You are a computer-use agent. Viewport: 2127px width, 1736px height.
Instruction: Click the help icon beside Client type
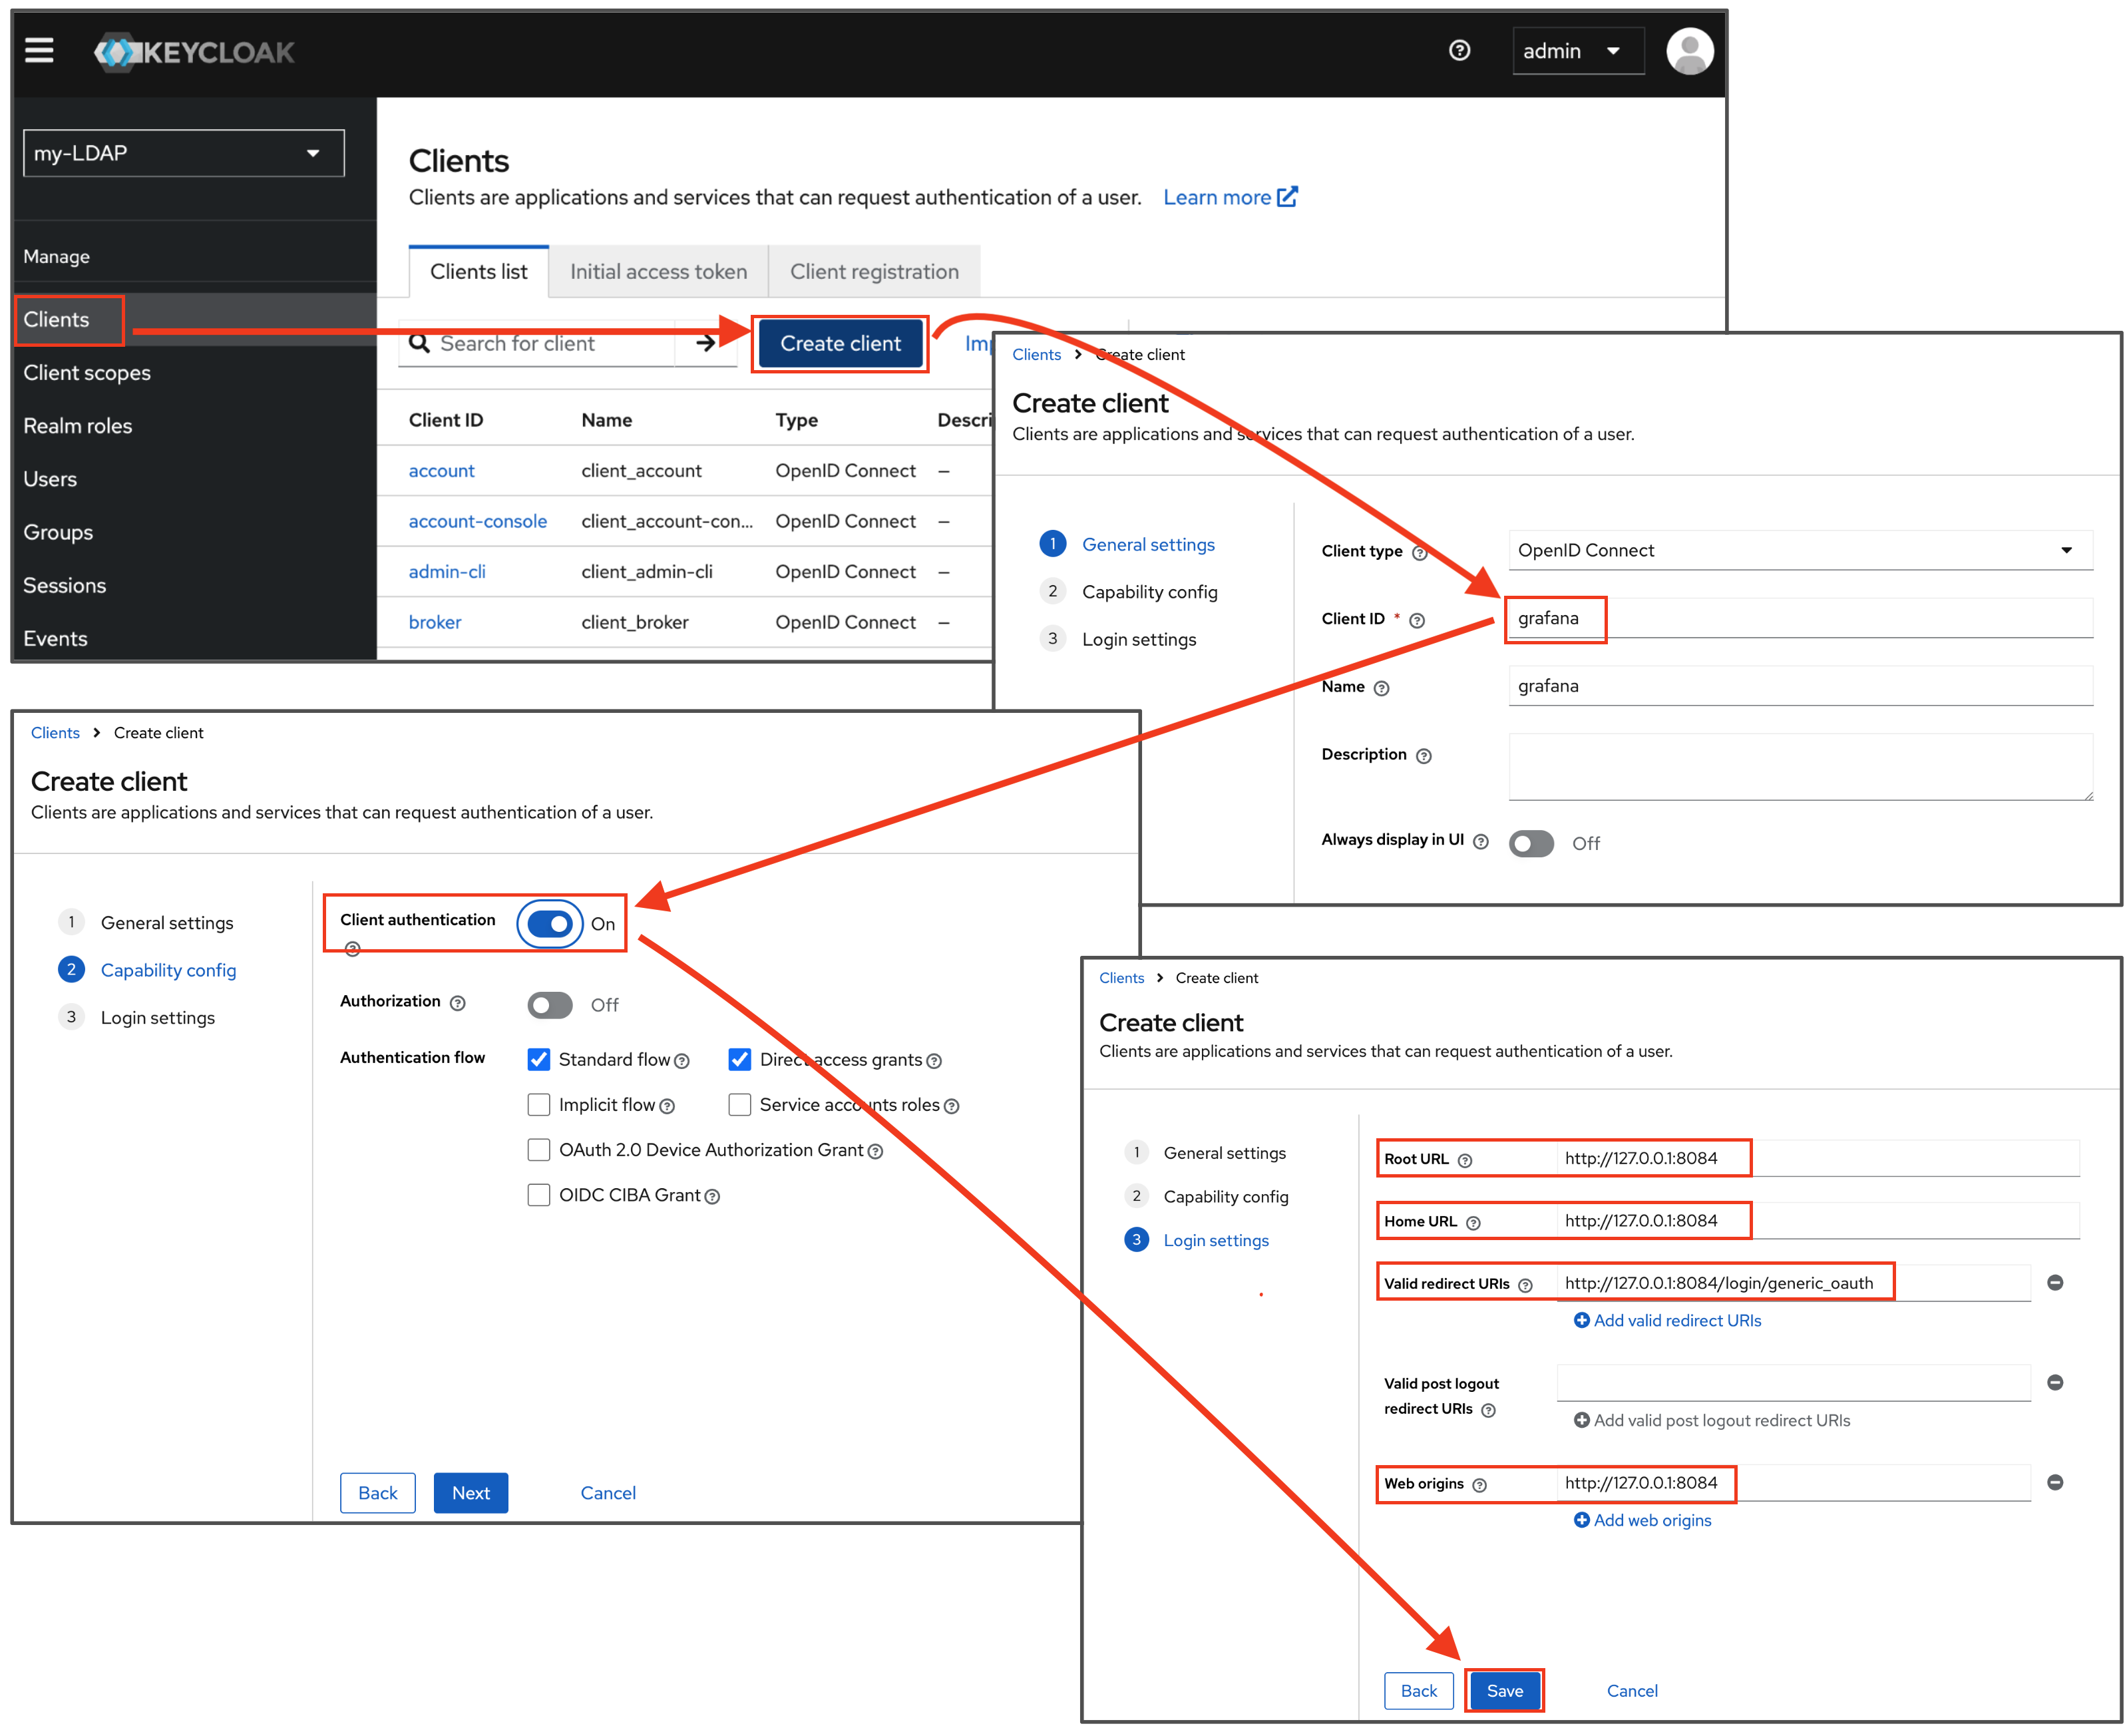pyautogui.click(x=1418, y=553)
